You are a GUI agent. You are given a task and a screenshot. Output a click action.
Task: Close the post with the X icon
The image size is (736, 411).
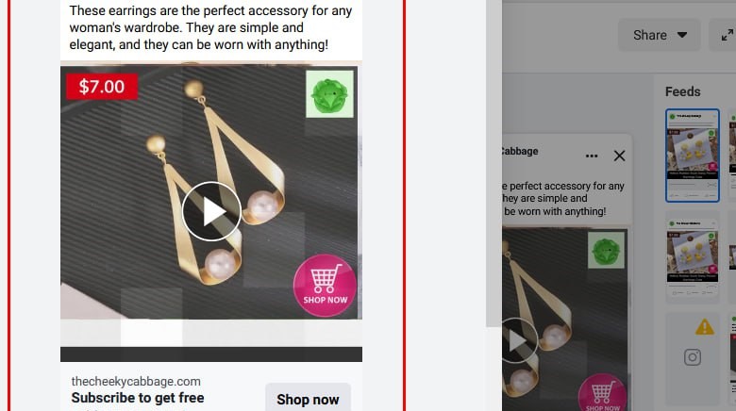[619, 156]
